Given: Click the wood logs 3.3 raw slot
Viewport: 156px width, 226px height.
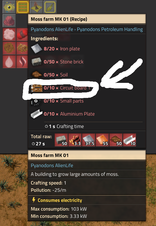Looking at the screenshot, I should 75,140.
